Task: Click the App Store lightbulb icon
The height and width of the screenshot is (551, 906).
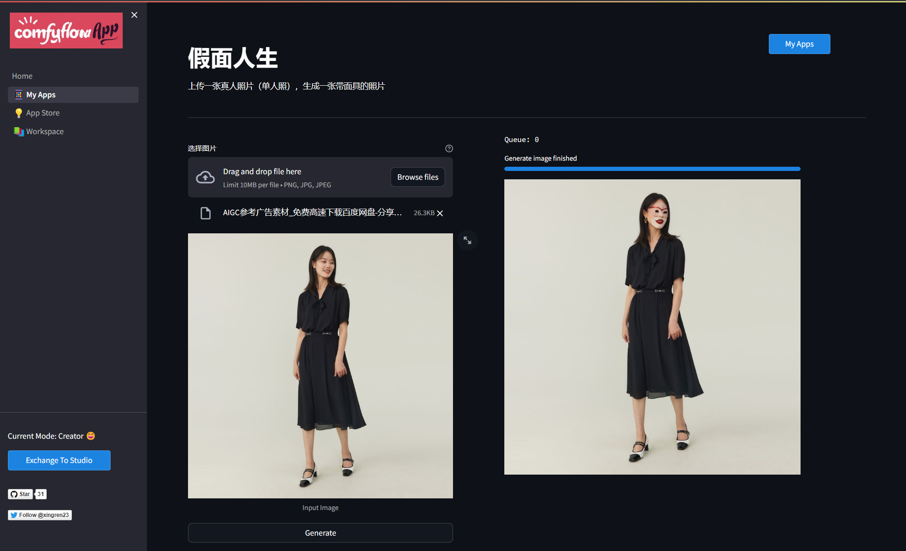Action: [19, 113]
